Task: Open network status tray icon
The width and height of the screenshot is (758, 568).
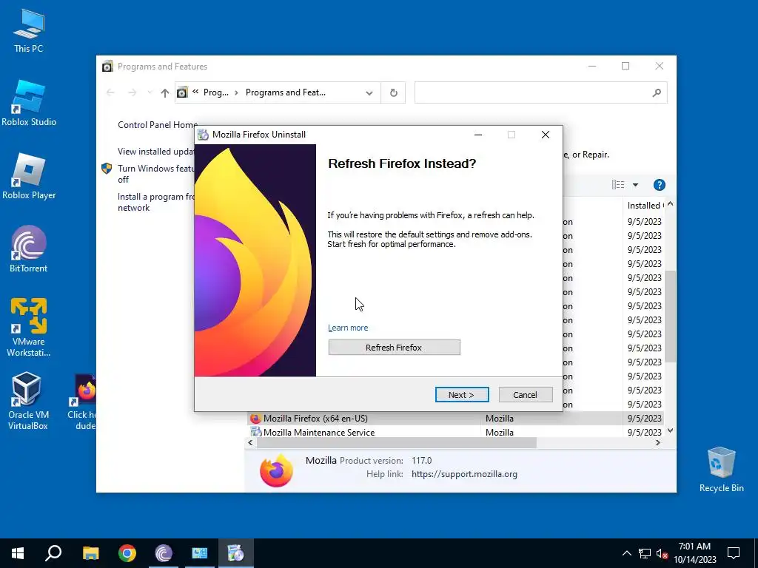Action: [645, 553]
